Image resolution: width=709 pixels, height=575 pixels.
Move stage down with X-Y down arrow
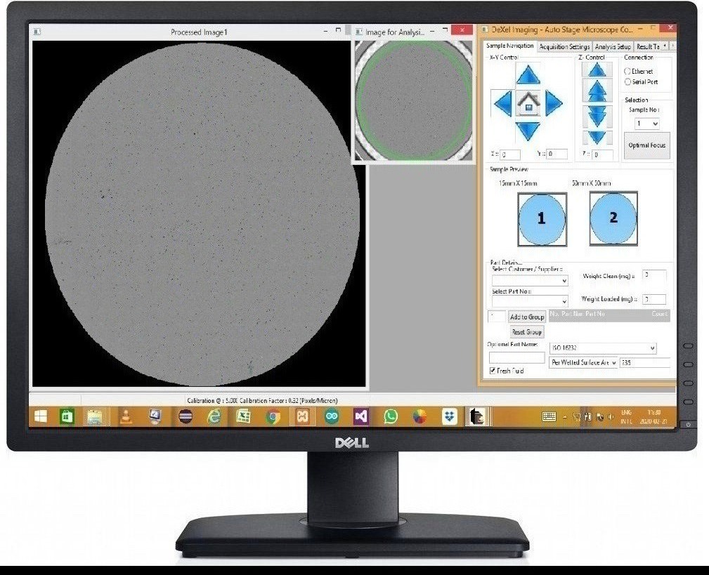(527, 131)
